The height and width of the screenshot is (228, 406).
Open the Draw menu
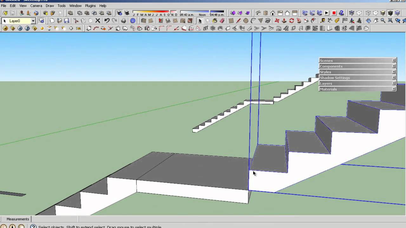point(50,6)
